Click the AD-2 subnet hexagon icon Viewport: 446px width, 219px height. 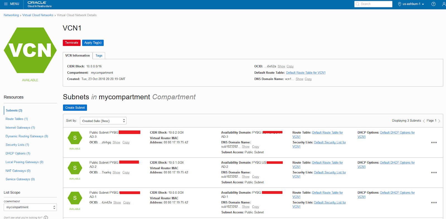click(75, 168)
